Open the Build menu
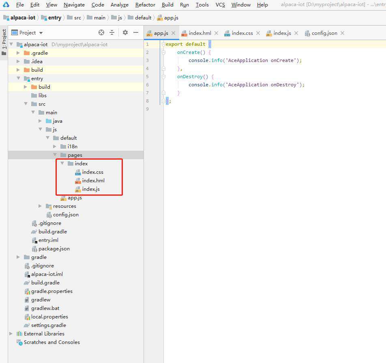 (167, 5)
